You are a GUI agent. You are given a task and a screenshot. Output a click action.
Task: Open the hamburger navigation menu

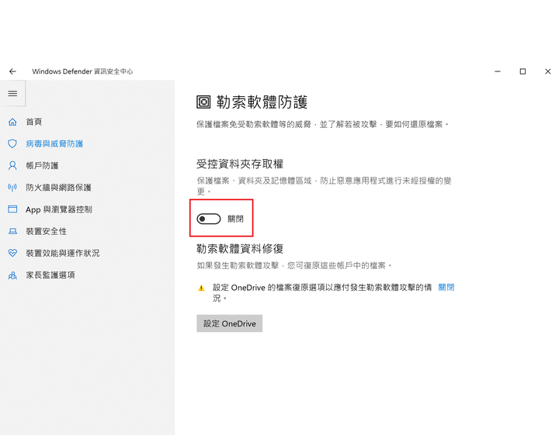[x=12, y=93]
